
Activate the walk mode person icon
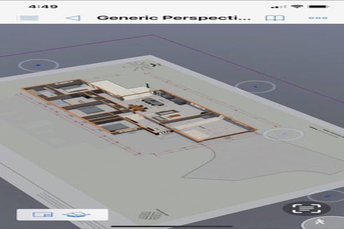(x=320, y=222)
